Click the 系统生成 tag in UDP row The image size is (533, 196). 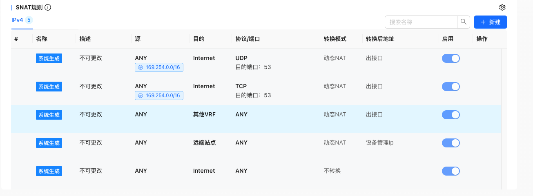coord(49,58)
